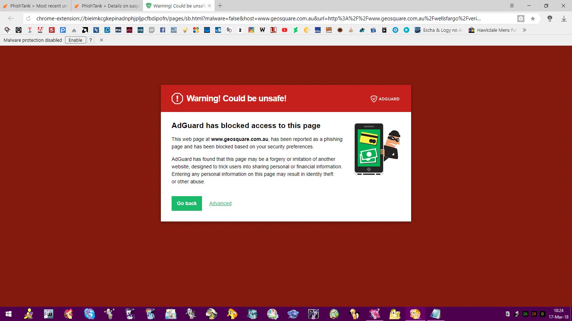Click the thief phone illustration
This screenshot has height=321, width=572.
coord(377,149)
